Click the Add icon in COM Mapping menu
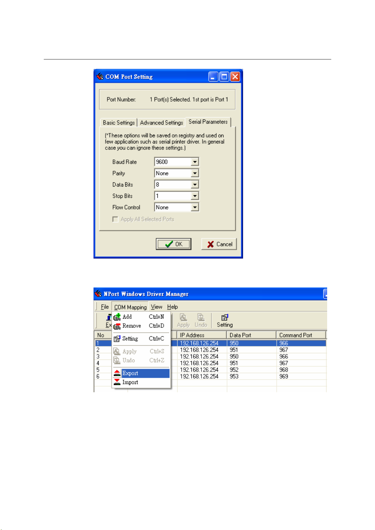Image resolution: width=375 pixels, height=530 pixels. 117,317
